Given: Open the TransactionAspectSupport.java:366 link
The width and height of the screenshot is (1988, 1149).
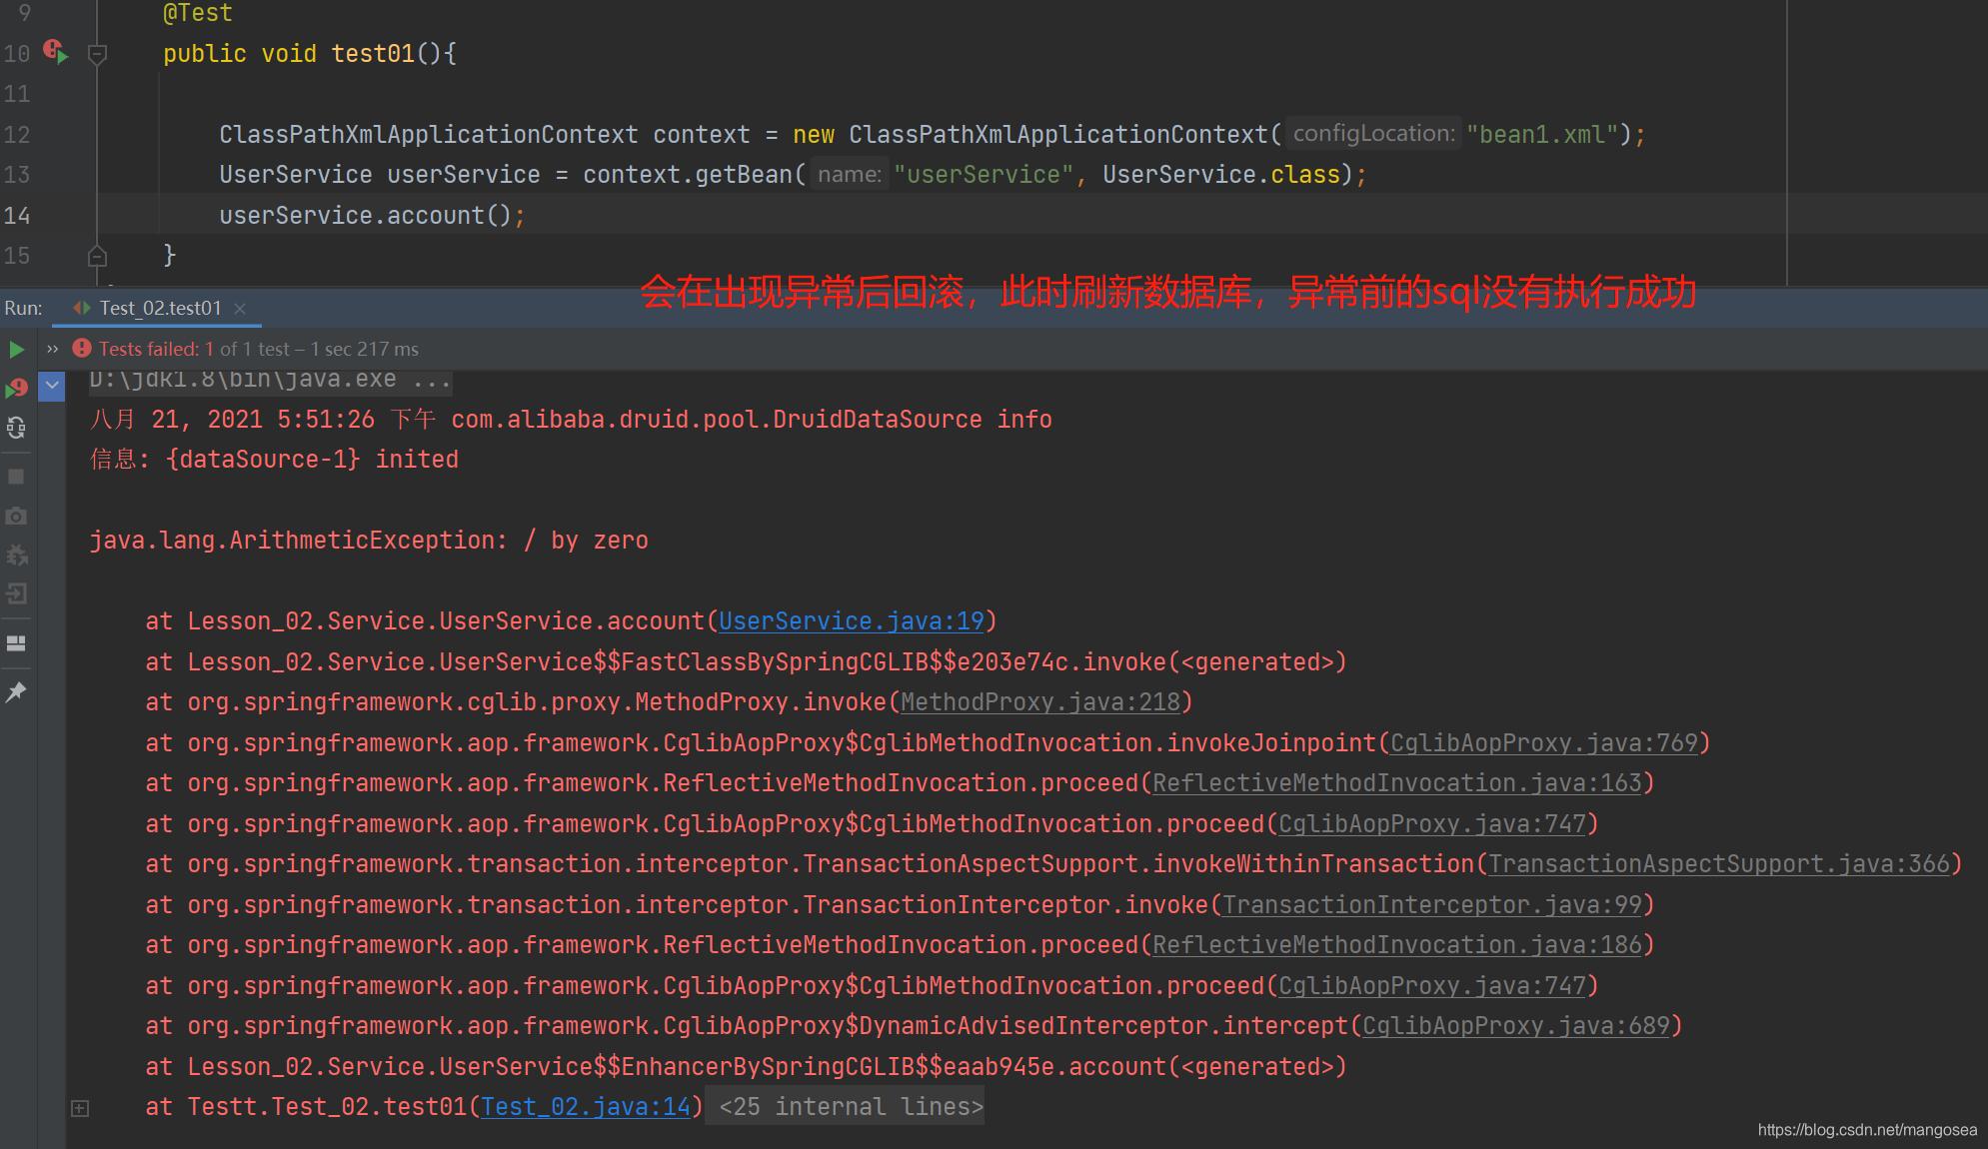Looking at the screenshot, I should (x=1719, y=864).
